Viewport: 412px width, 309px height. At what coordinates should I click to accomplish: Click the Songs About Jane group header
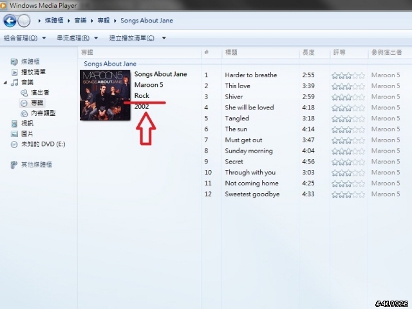click(x=110, y=64)
